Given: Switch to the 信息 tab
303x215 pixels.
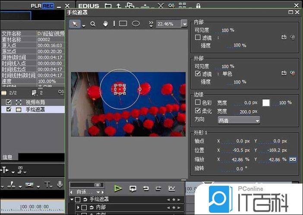Looking at the screenshot, I should (7, 157).
